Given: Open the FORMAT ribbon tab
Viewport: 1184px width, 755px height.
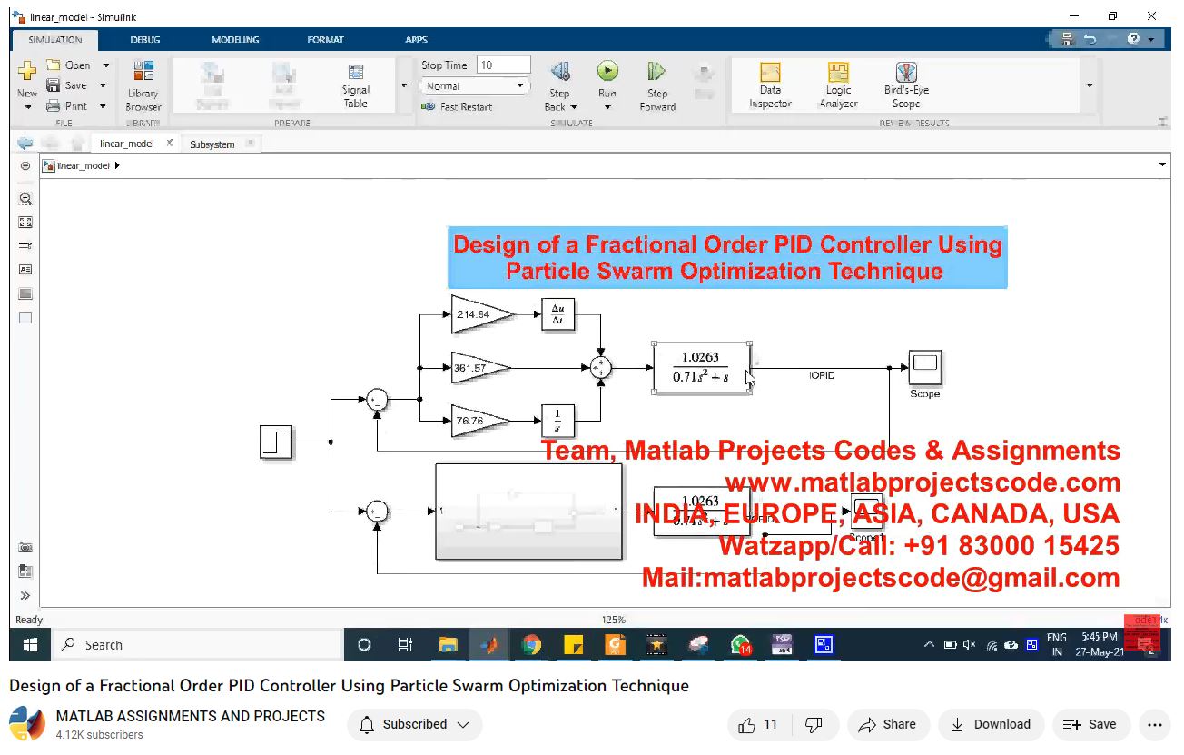Looking at the screenshot, I should [x=326, y=40].
